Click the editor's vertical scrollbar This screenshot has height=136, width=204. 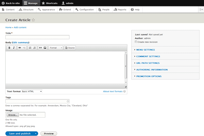pyautogui.click(x=126, y=66)
